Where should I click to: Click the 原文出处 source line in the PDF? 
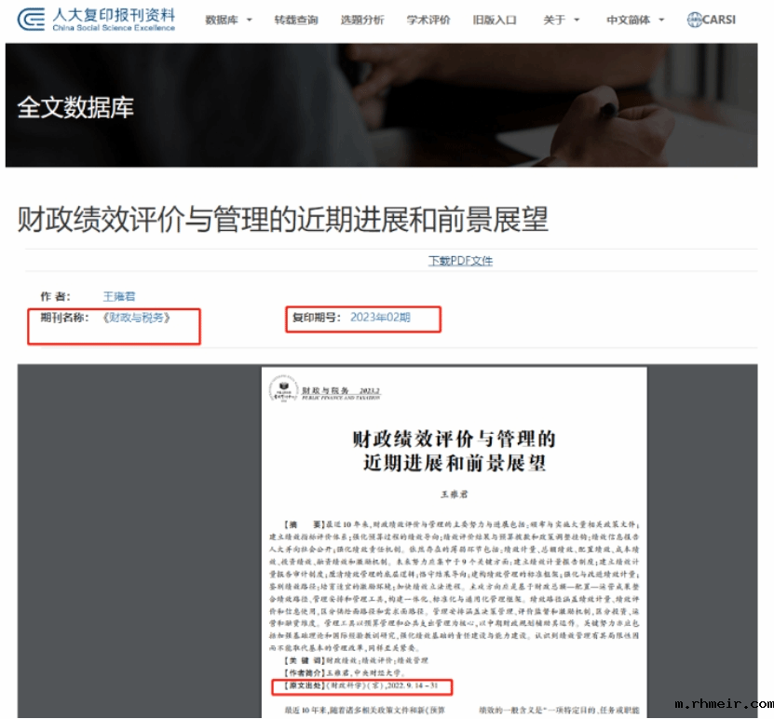(361, 687)
